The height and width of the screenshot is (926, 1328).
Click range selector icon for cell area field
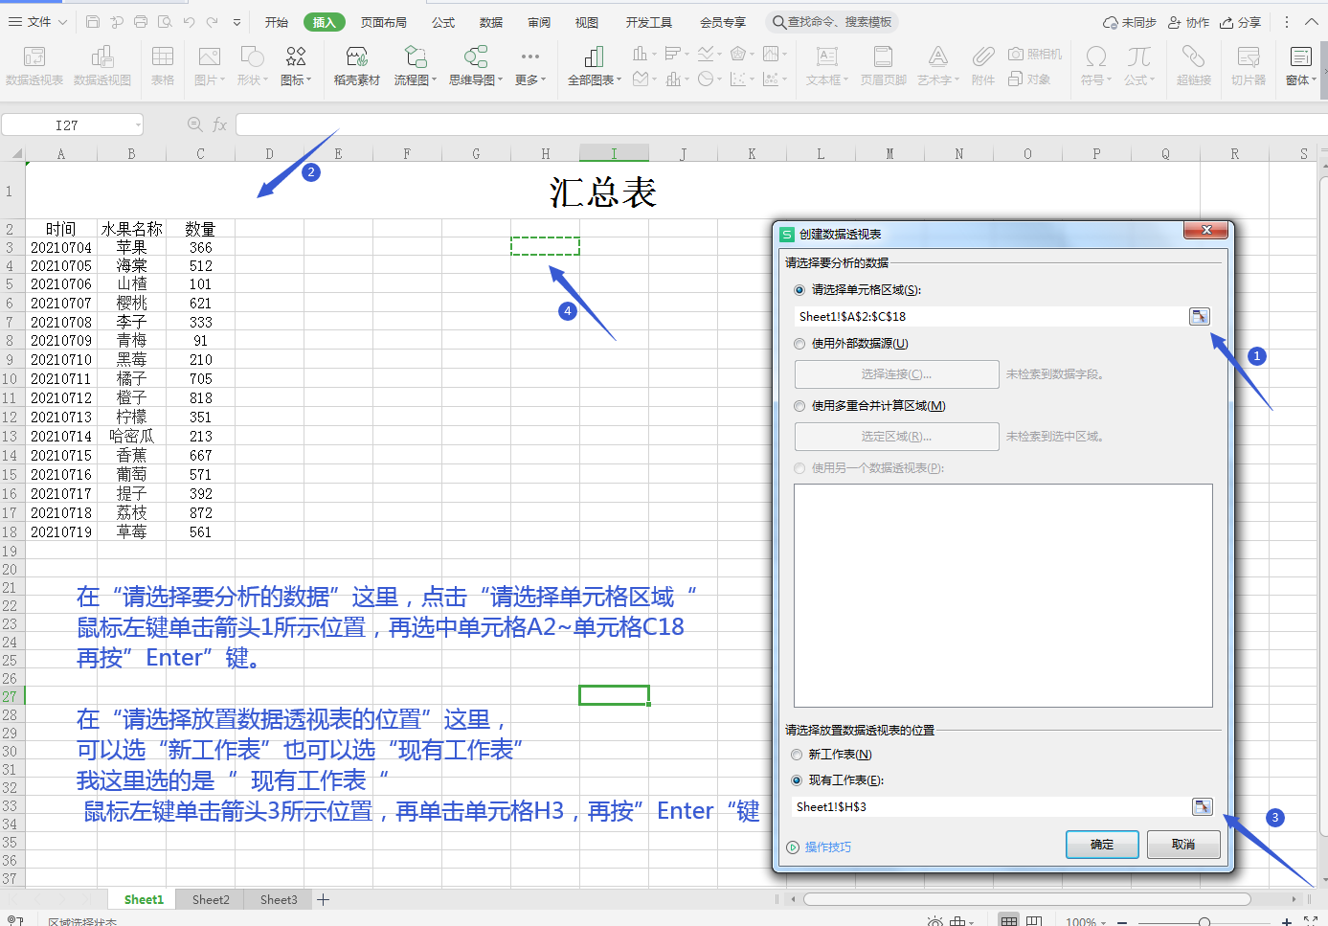click(x=1199, y=316)
